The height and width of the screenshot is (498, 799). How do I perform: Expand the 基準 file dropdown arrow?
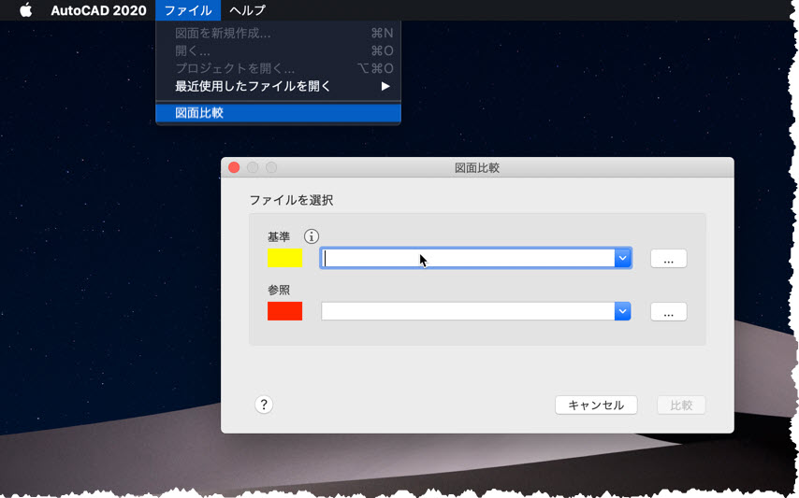623,258
